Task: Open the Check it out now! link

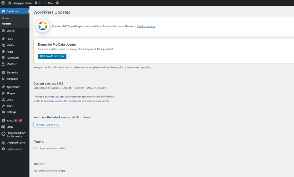Action: [x=146, y=26]
